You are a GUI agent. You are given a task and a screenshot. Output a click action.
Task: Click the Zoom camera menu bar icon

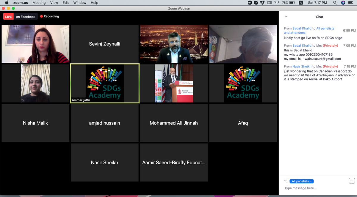(250, 3)
